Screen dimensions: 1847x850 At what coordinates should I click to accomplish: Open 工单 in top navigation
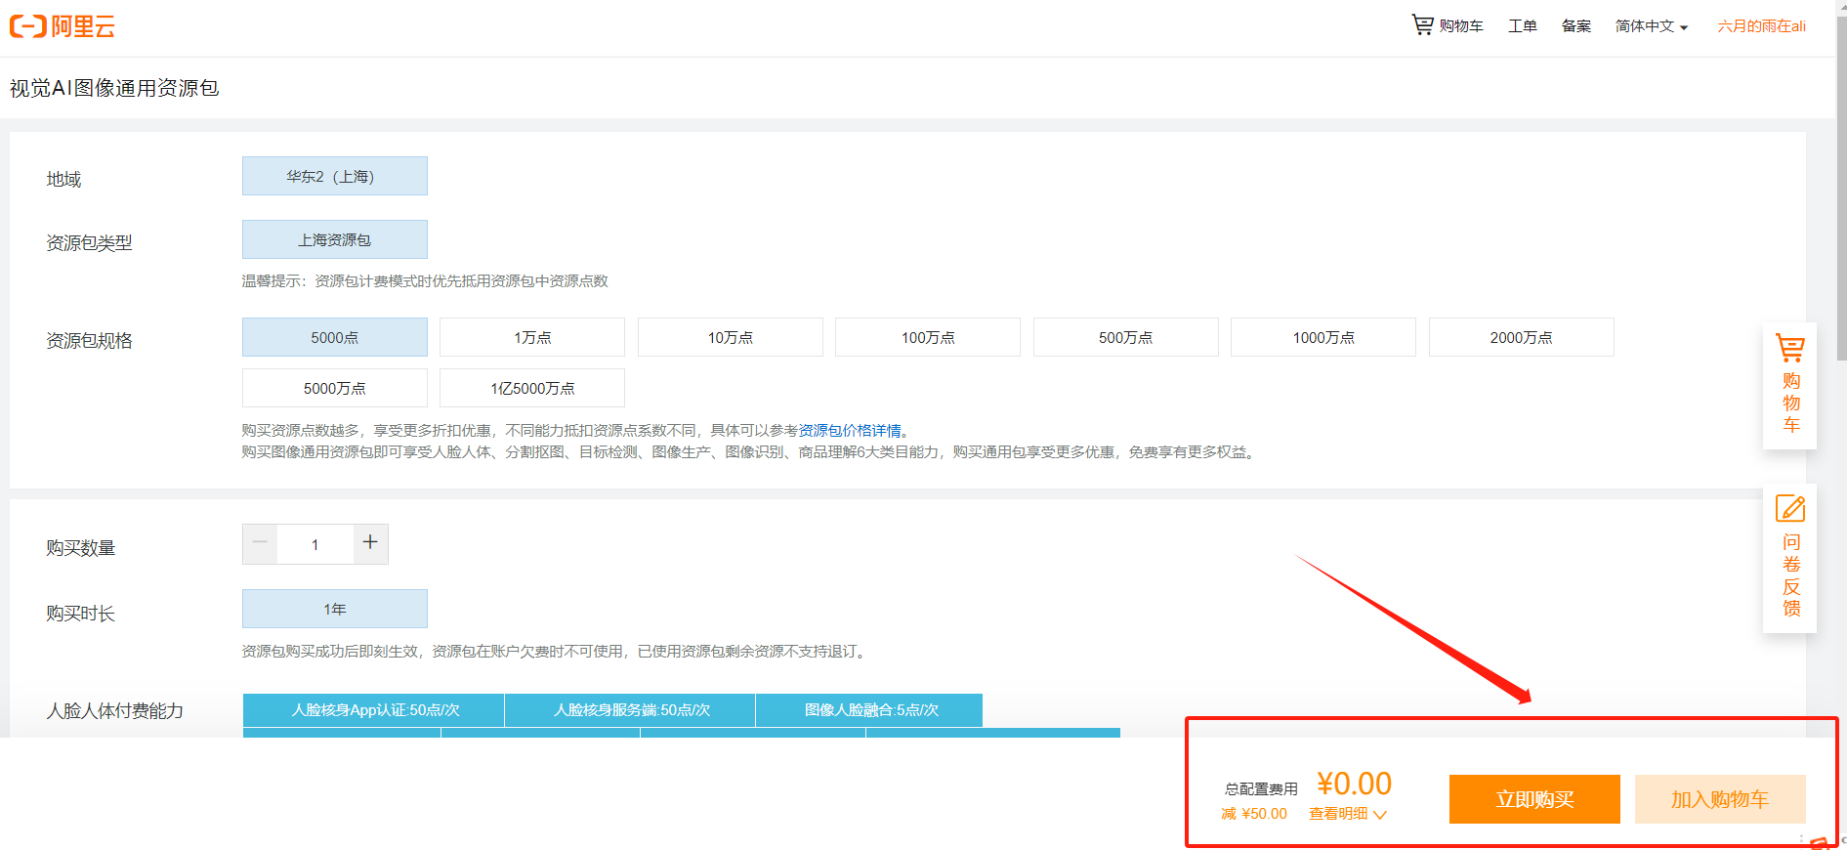pyautogui.click(x=1523, y=26)
